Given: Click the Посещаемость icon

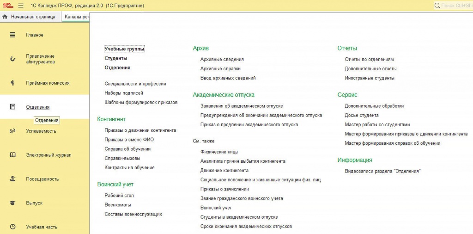Looking at the screenshot, I should (12, 179).
